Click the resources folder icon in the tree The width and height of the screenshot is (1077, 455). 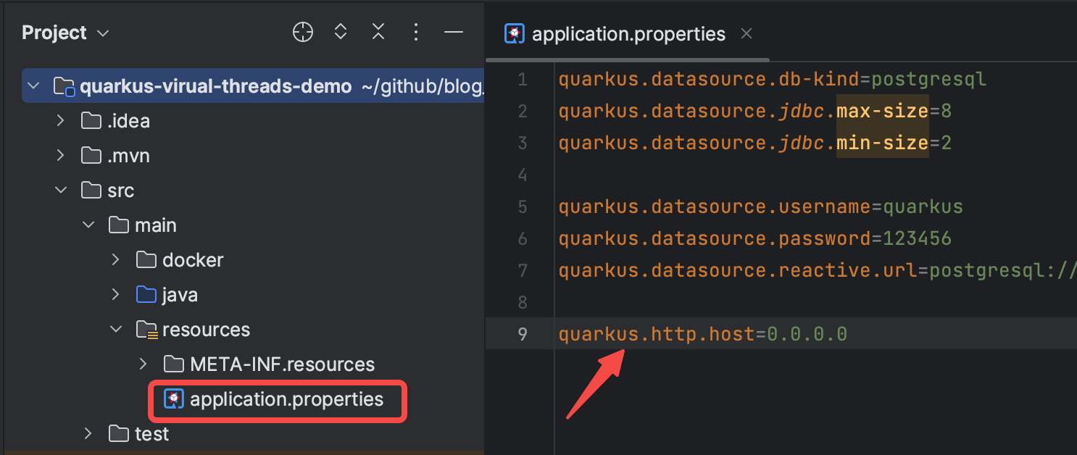[x=146, y=330]
